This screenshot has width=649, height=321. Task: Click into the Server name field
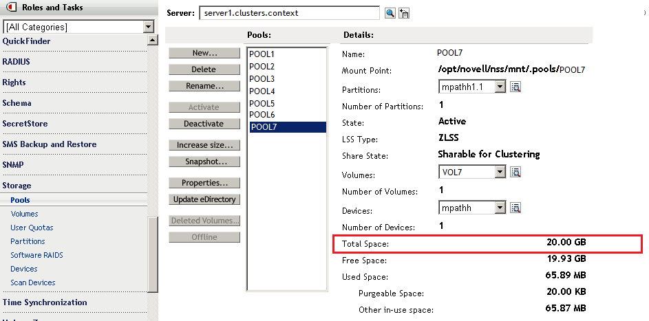289,13
